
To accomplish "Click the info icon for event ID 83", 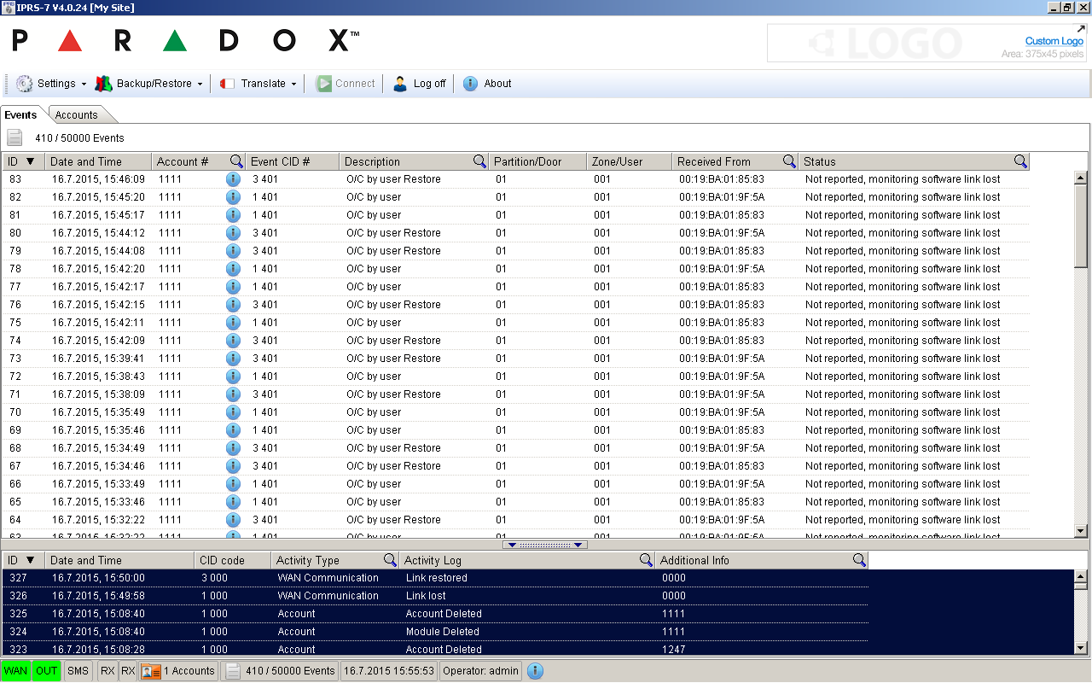I will (233, 179).
